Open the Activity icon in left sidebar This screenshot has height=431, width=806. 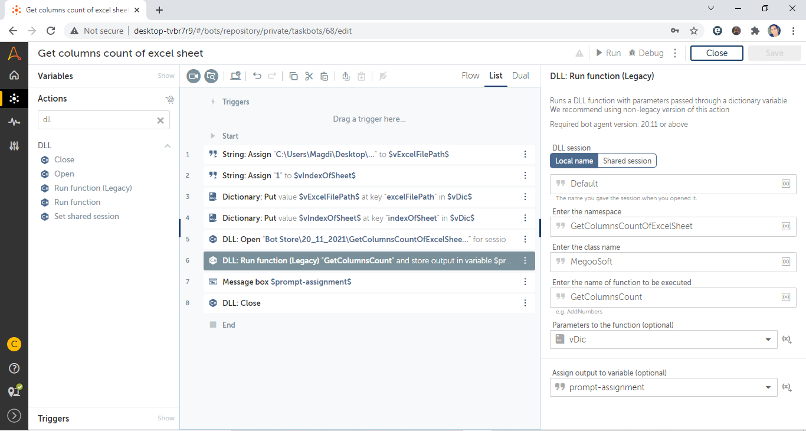[x=14, y=122]
